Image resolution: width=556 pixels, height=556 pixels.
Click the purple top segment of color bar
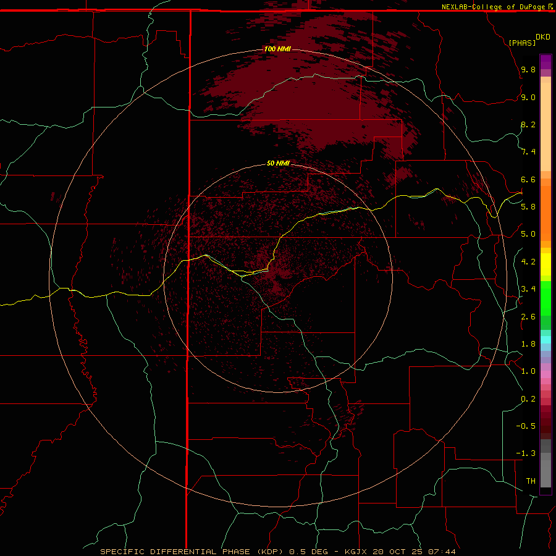click(x=545, y=62)
